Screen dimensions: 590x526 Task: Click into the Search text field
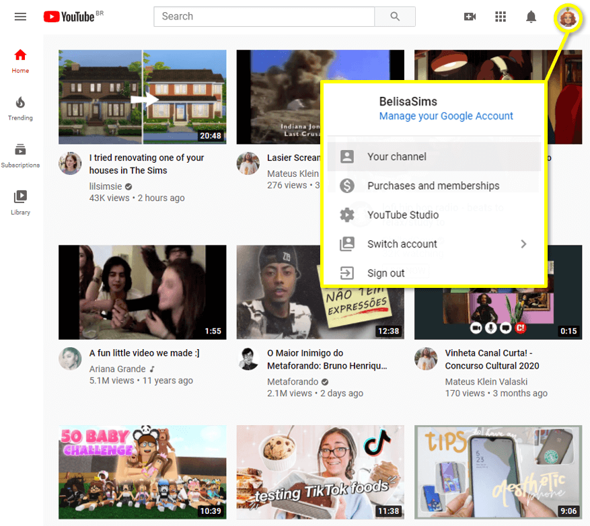tap(264, 17)
